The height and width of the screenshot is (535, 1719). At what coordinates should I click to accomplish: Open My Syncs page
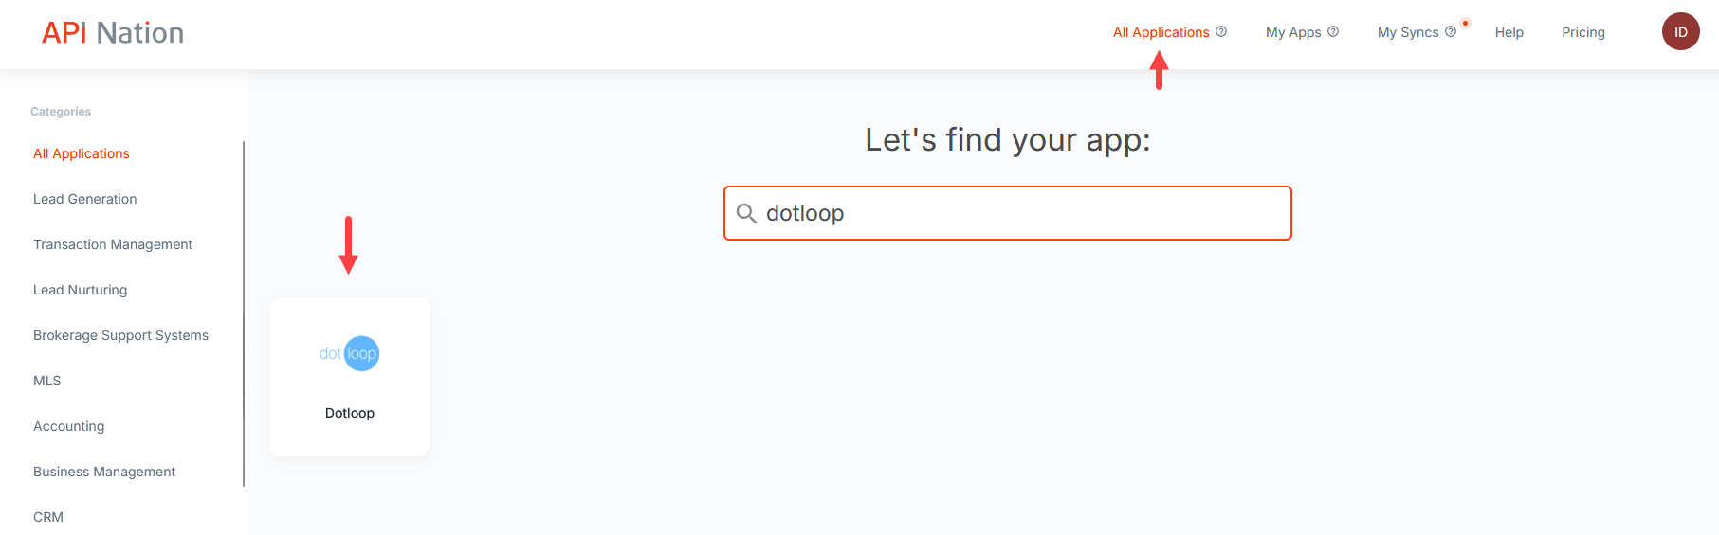[x=1408, y=32]
